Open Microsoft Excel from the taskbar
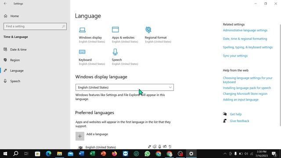This screenshot has height=158, width=281. pos(92,154)
